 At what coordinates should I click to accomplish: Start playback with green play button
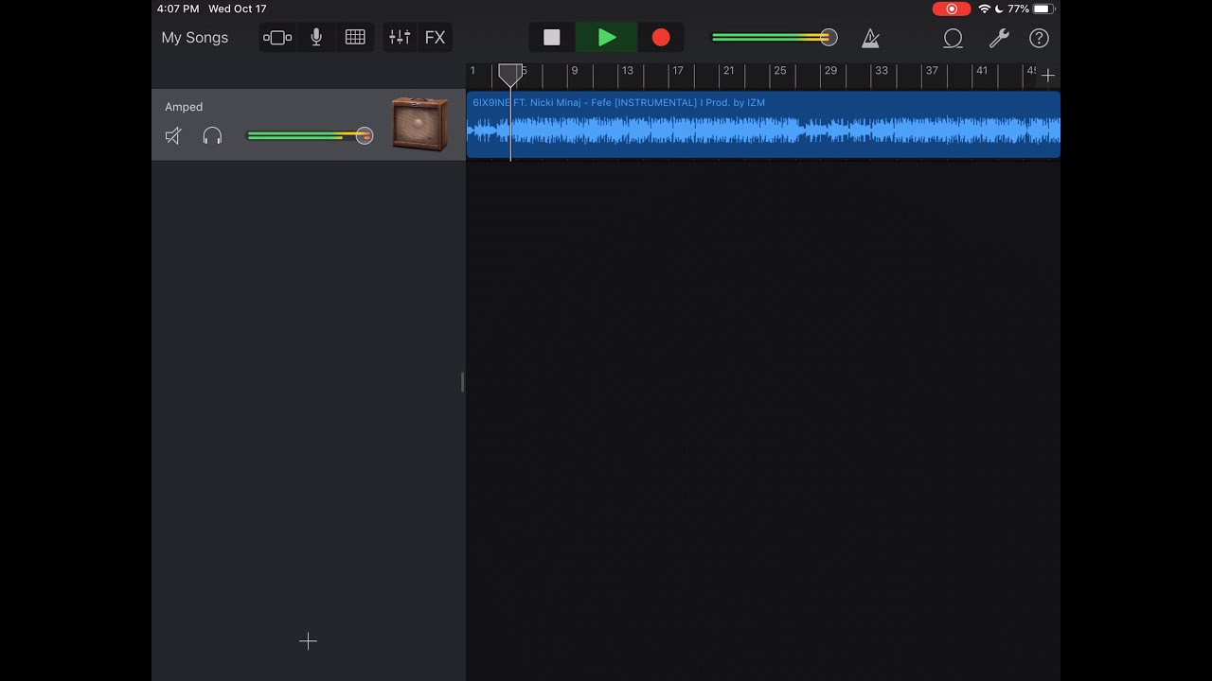607,38
